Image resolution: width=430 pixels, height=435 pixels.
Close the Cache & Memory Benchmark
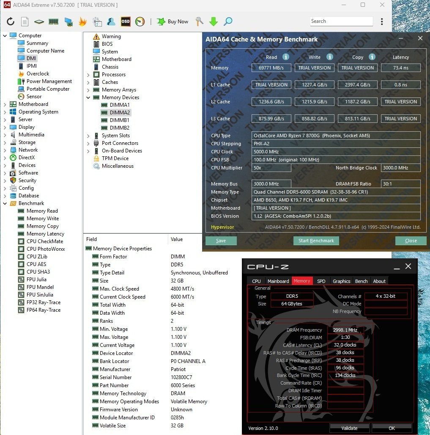pos(411,241)
